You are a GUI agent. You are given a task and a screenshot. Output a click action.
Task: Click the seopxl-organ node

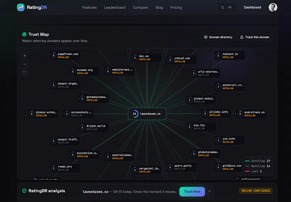(65, 85)
